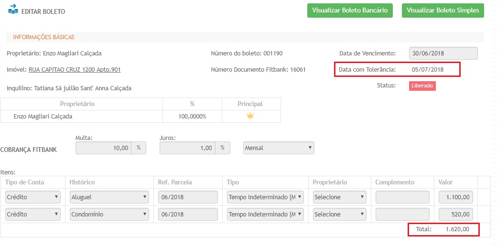Click the Editar Boleto header icon
Screen dimensions: 497x247
[x=13, y=9]
